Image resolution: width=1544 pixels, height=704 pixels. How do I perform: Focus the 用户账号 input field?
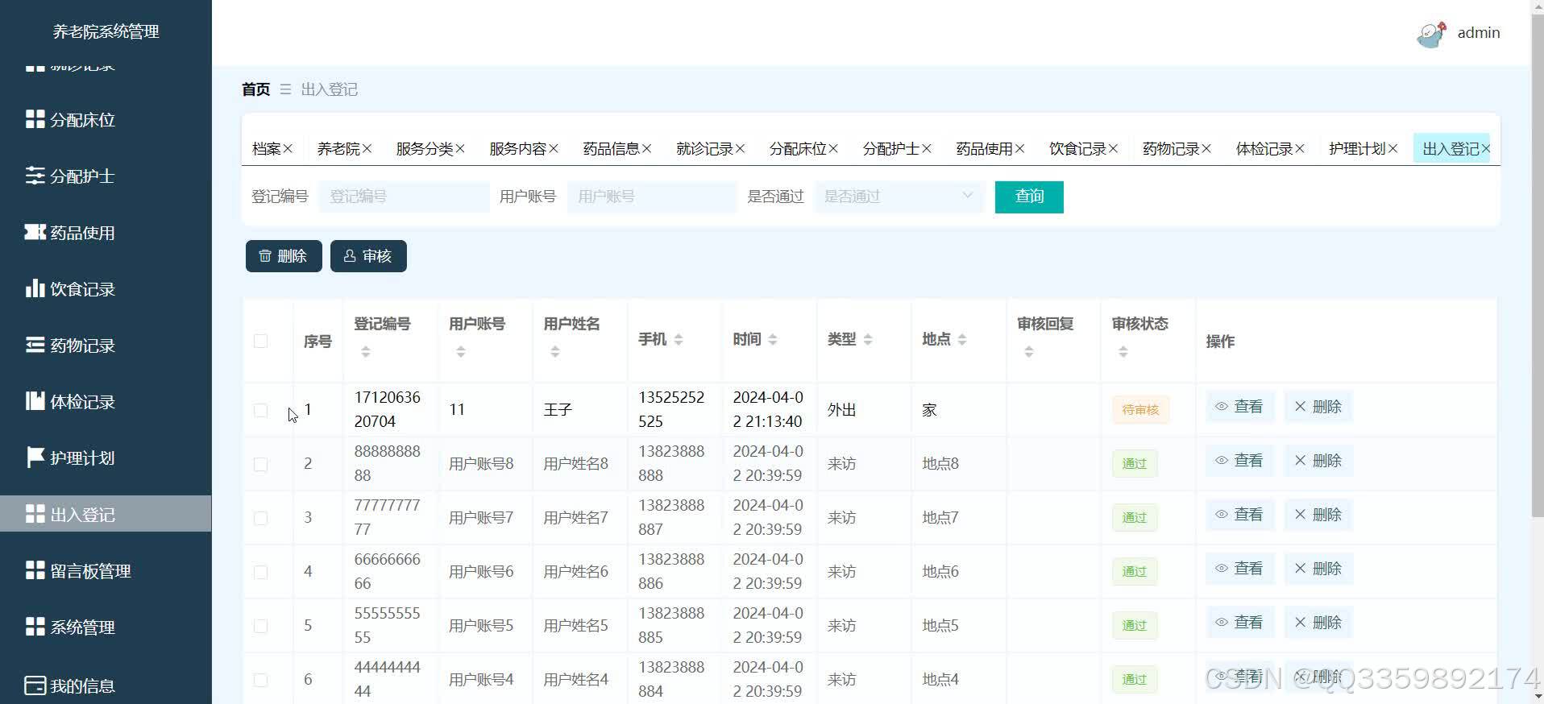click(652, 197)
